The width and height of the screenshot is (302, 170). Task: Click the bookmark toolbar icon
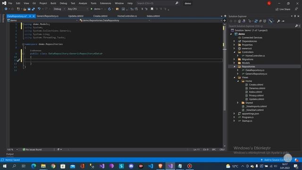[152, 9]
